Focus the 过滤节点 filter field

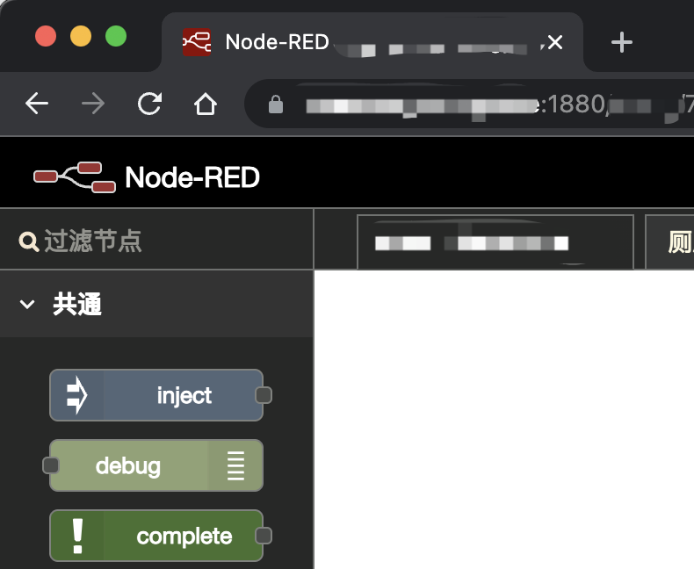[x=167, y=241]
